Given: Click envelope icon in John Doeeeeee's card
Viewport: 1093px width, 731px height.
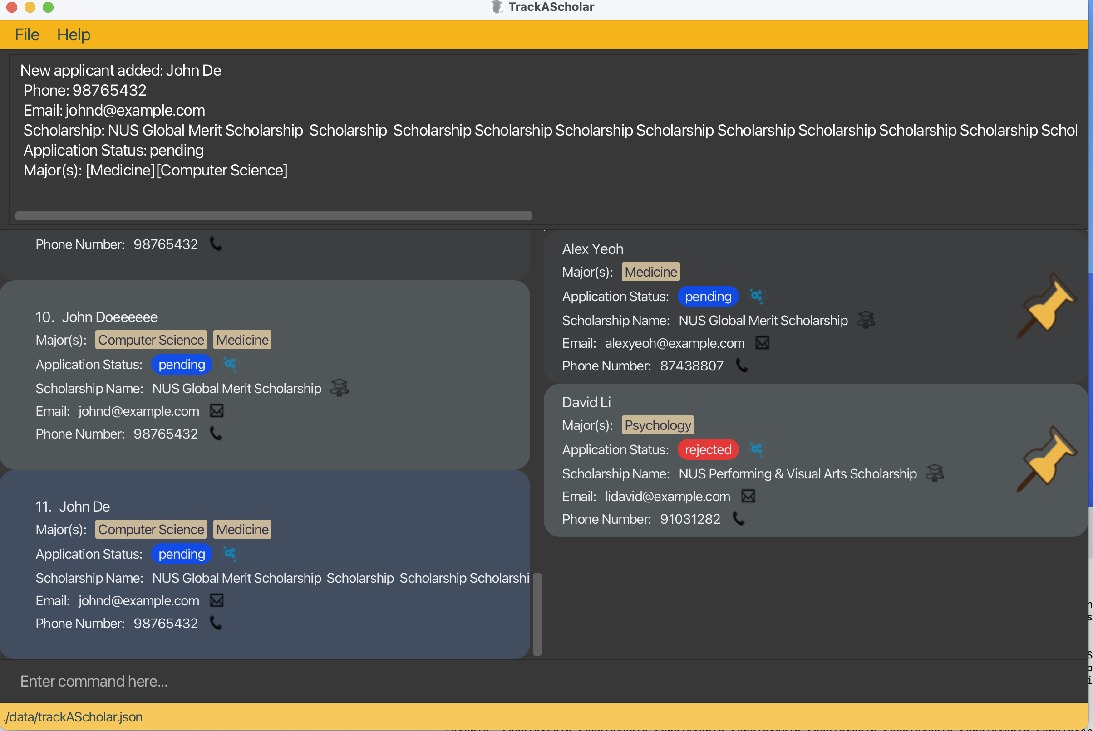Looking at the screenshot, I should point(217,411).
